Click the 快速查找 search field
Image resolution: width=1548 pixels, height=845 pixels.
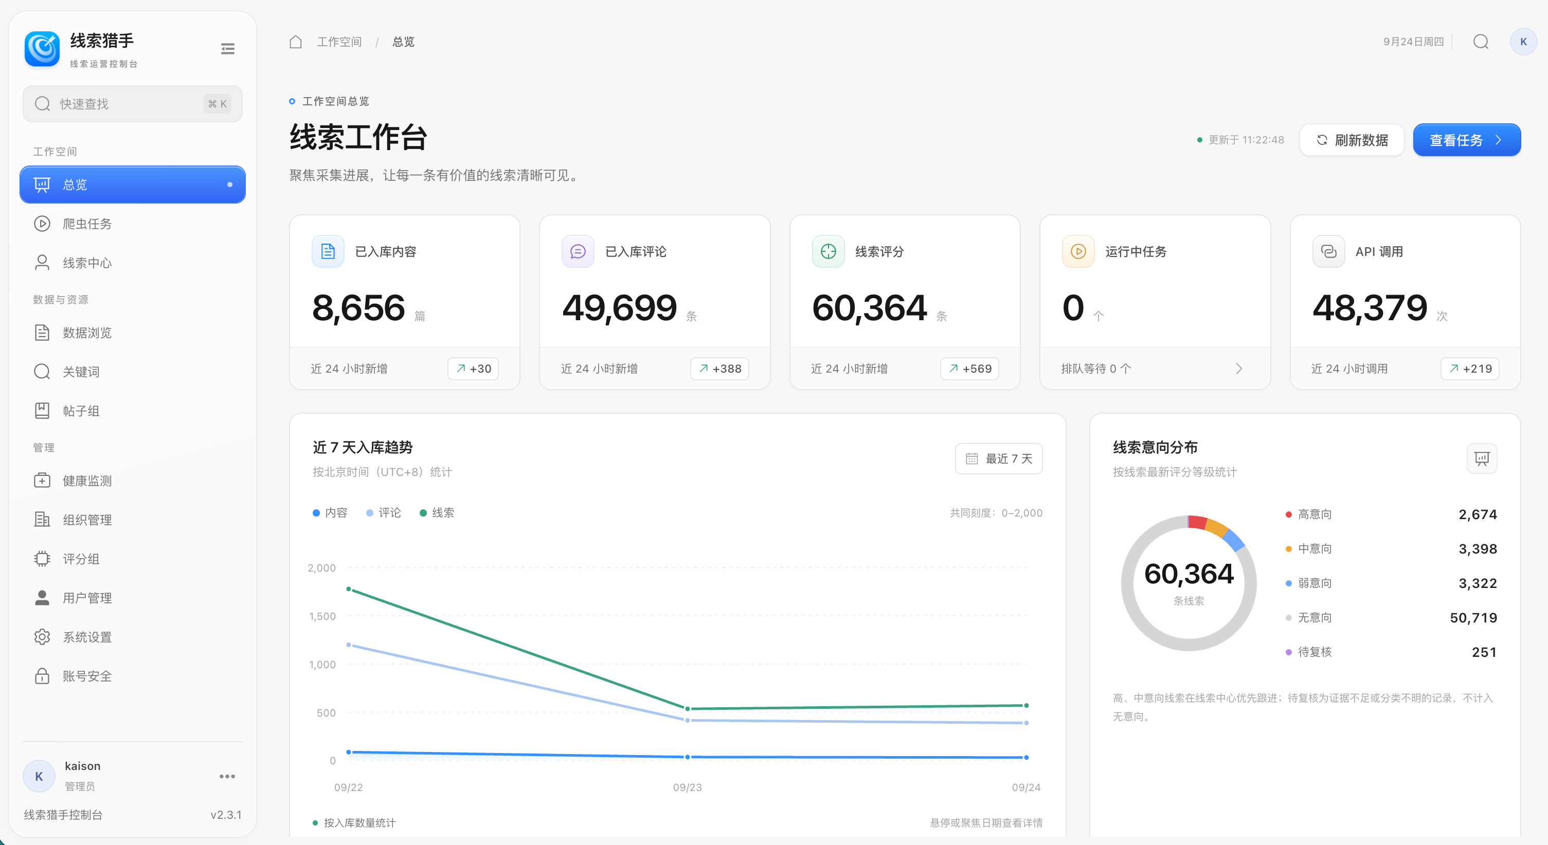(x=132, y=104)
